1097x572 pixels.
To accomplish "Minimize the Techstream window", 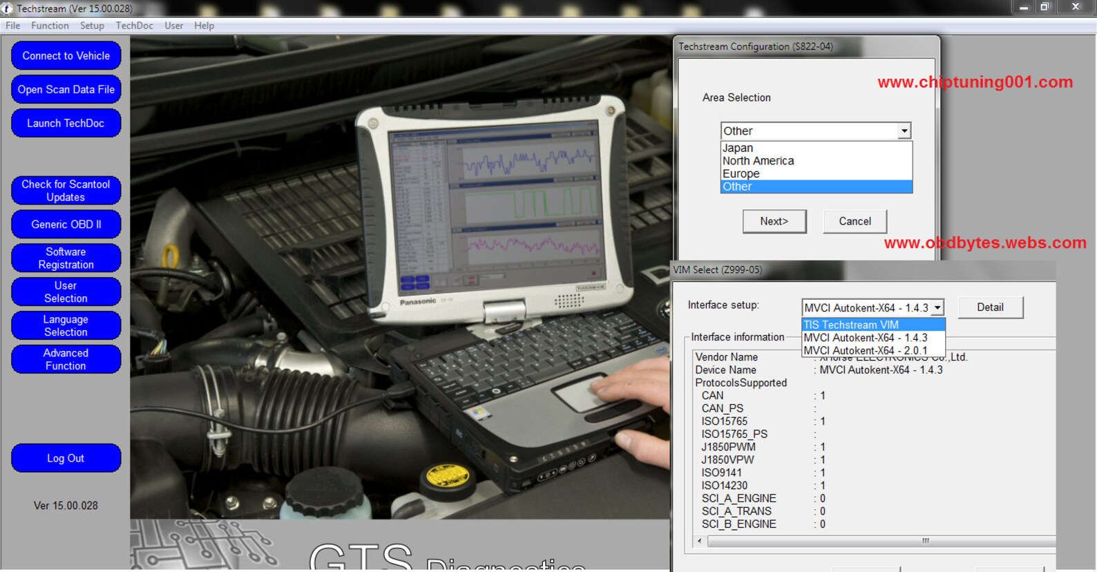I will tap(1024, 7).
